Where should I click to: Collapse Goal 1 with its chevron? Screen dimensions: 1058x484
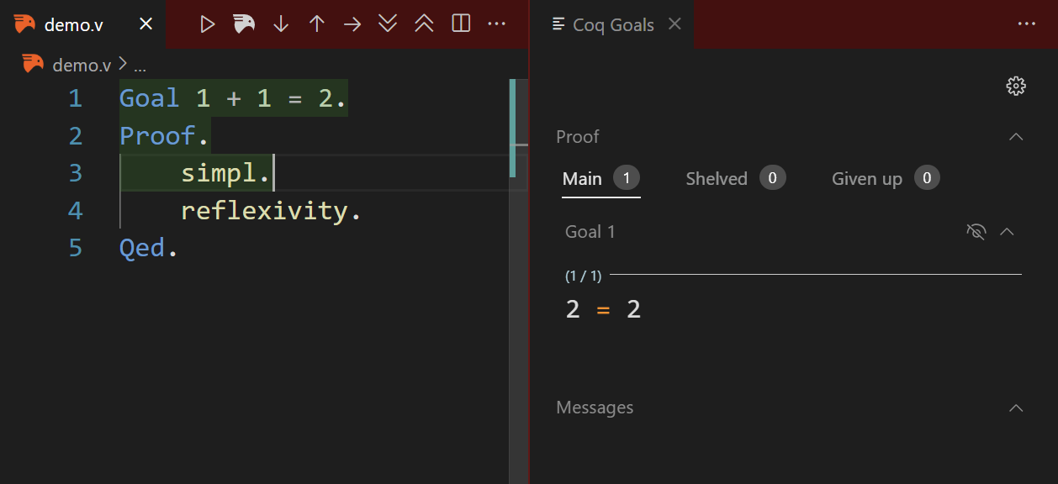[1007, 232]
